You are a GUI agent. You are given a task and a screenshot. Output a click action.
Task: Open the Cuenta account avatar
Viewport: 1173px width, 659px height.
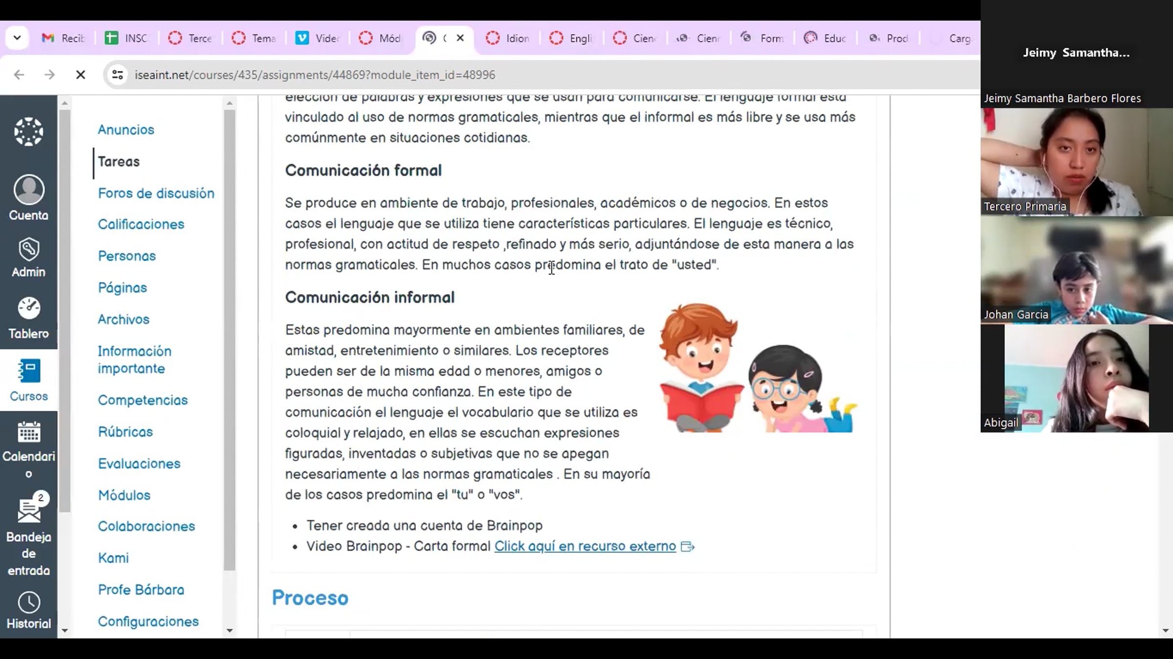click(28, 190)
